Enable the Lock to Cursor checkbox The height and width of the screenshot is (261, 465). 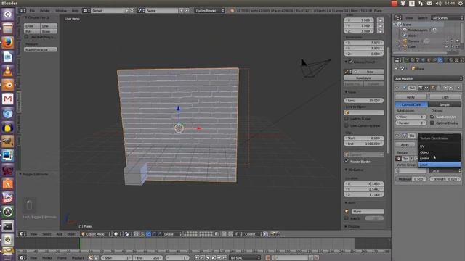347,119
